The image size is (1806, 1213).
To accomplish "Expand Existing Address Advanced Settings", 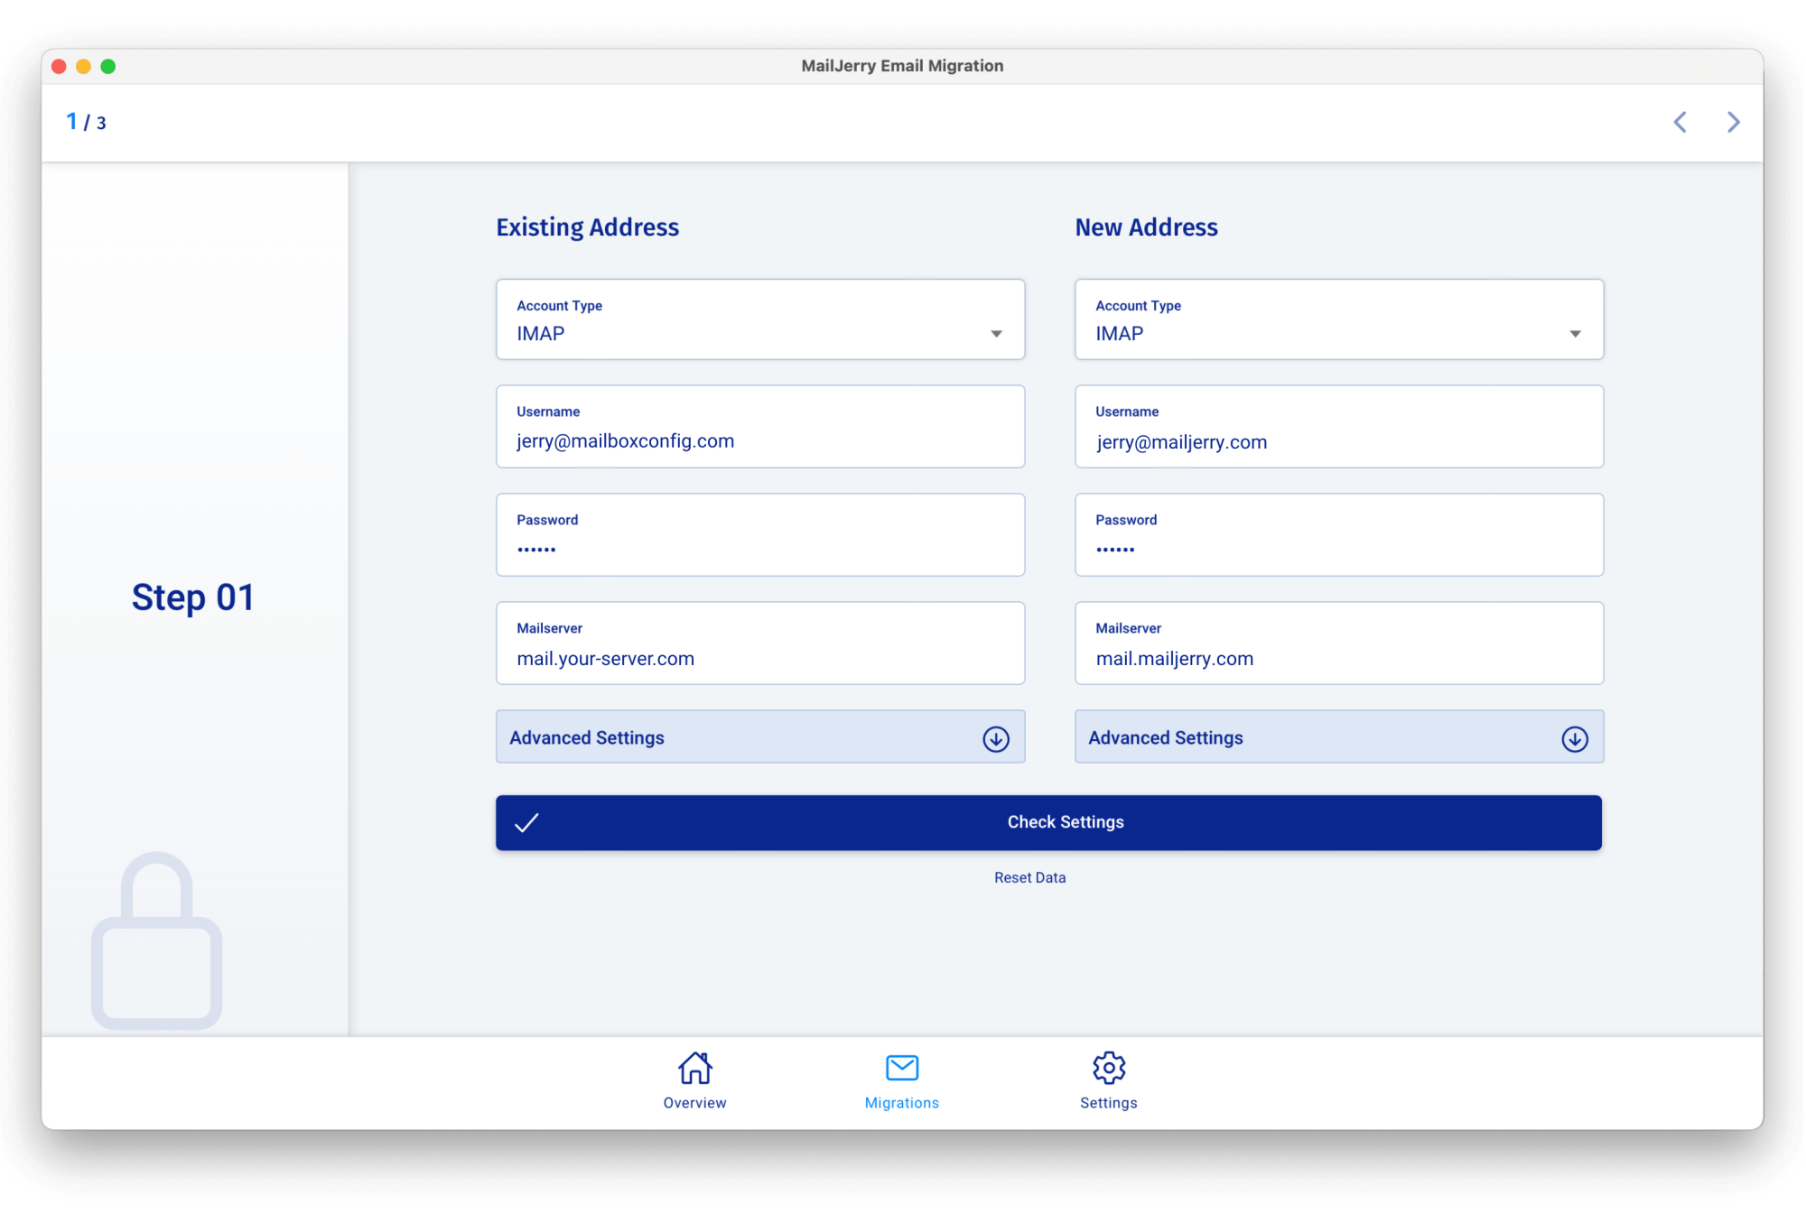I will pos(759,736).
